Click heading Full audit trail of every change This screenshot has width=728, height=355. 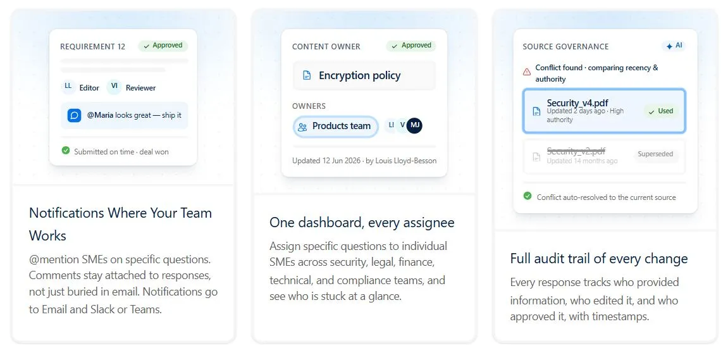599,258
